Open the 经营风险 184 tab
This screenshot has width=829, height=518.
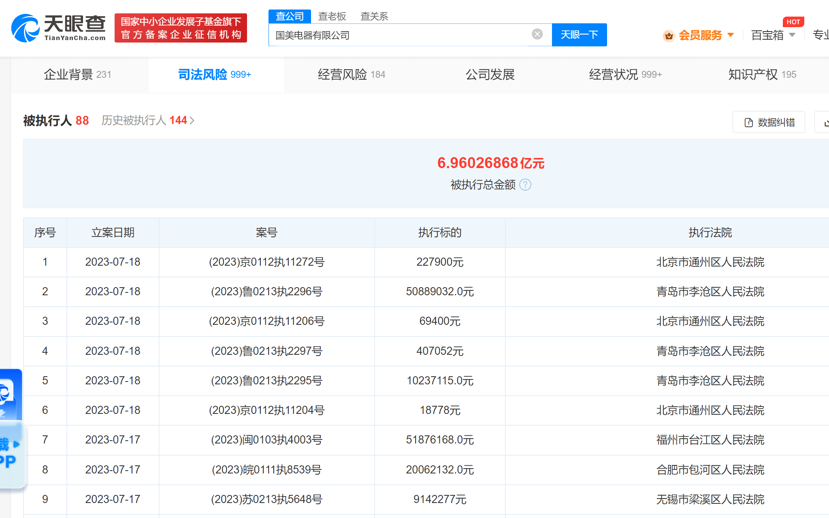[x=352, y=75]
